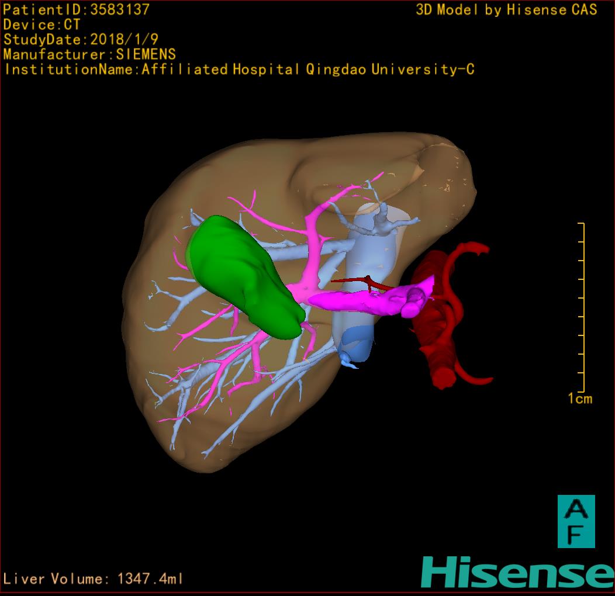Viewport: 615px width, 596px height.
Task: Click the 'PatientID:3583137' text
Action: [x=76, y=9]
